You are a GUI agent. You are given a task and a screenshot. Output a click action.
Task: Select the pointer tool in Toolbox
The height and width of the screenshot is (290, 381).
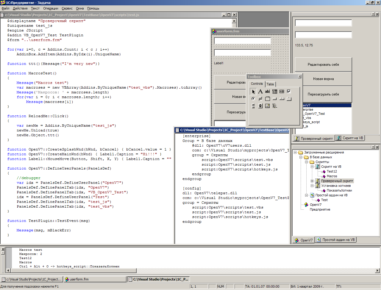(253, 92)
